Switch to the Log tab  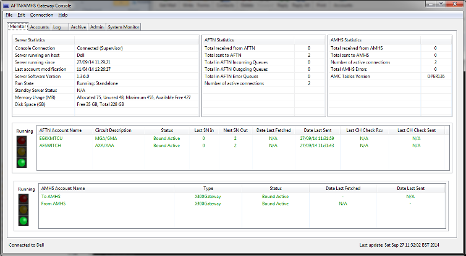pos(57,27)
